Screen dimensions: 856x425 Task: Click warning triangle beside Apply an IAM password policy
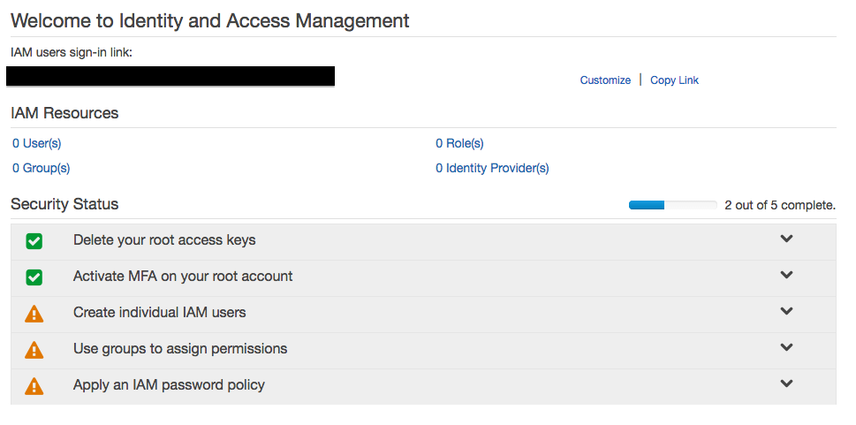coord(34,386)
